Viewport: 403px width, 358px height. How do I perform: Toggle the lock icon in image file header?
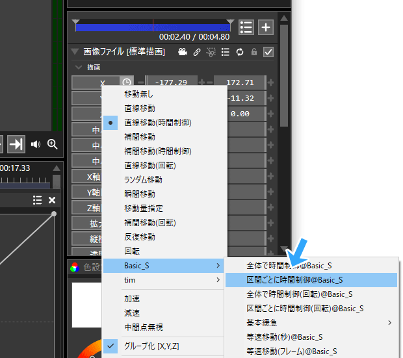[x=254, y=52]
